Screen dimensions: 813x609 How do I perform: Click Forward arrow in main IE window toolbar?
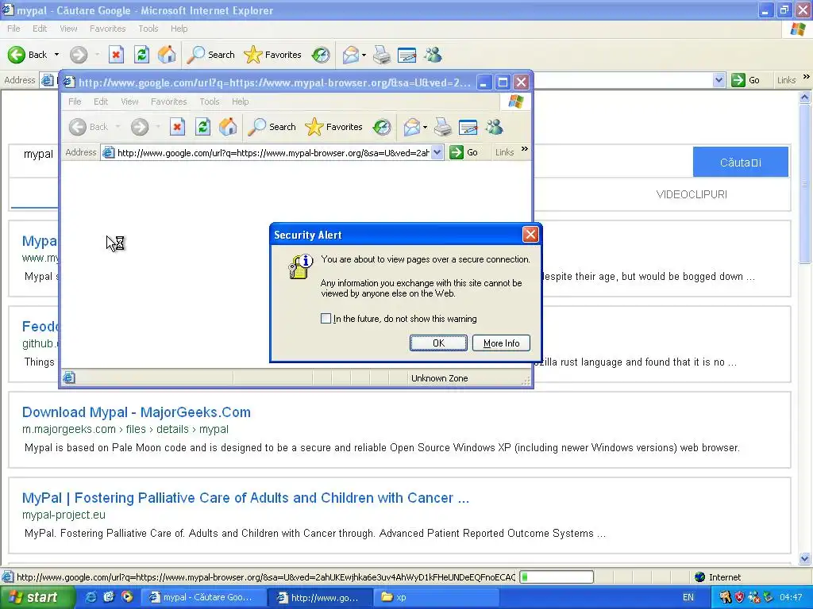[79, 55]
